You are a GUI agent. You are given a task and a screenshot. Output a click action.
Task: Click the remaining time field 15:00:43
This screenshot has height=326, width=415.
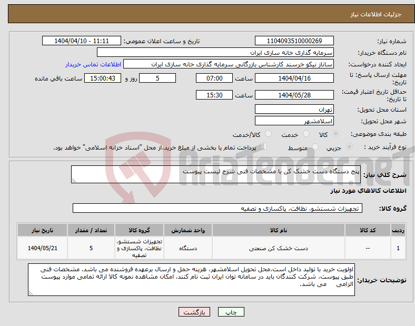tap(103, 78)
